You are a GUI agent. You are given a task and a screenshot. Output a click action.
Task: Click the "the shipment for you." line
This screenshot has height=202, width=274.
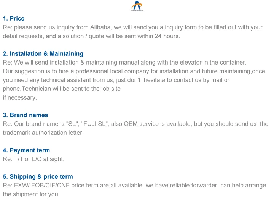click(x=31, y=194)
